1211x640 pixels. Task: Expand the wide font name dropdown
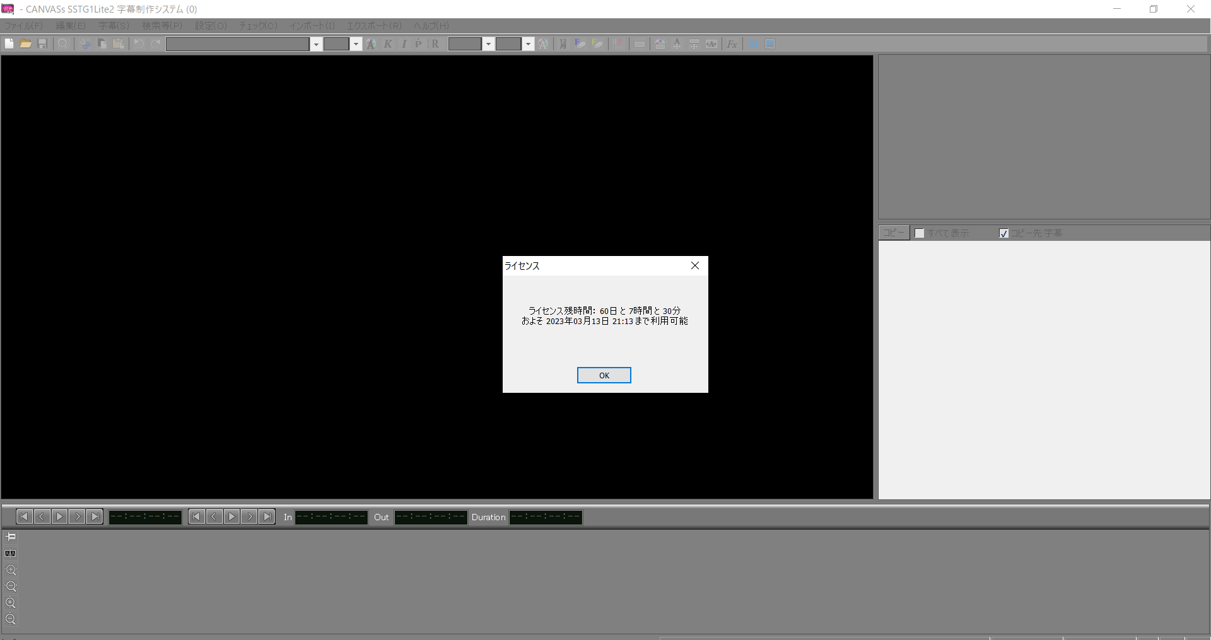coord(316,44)
